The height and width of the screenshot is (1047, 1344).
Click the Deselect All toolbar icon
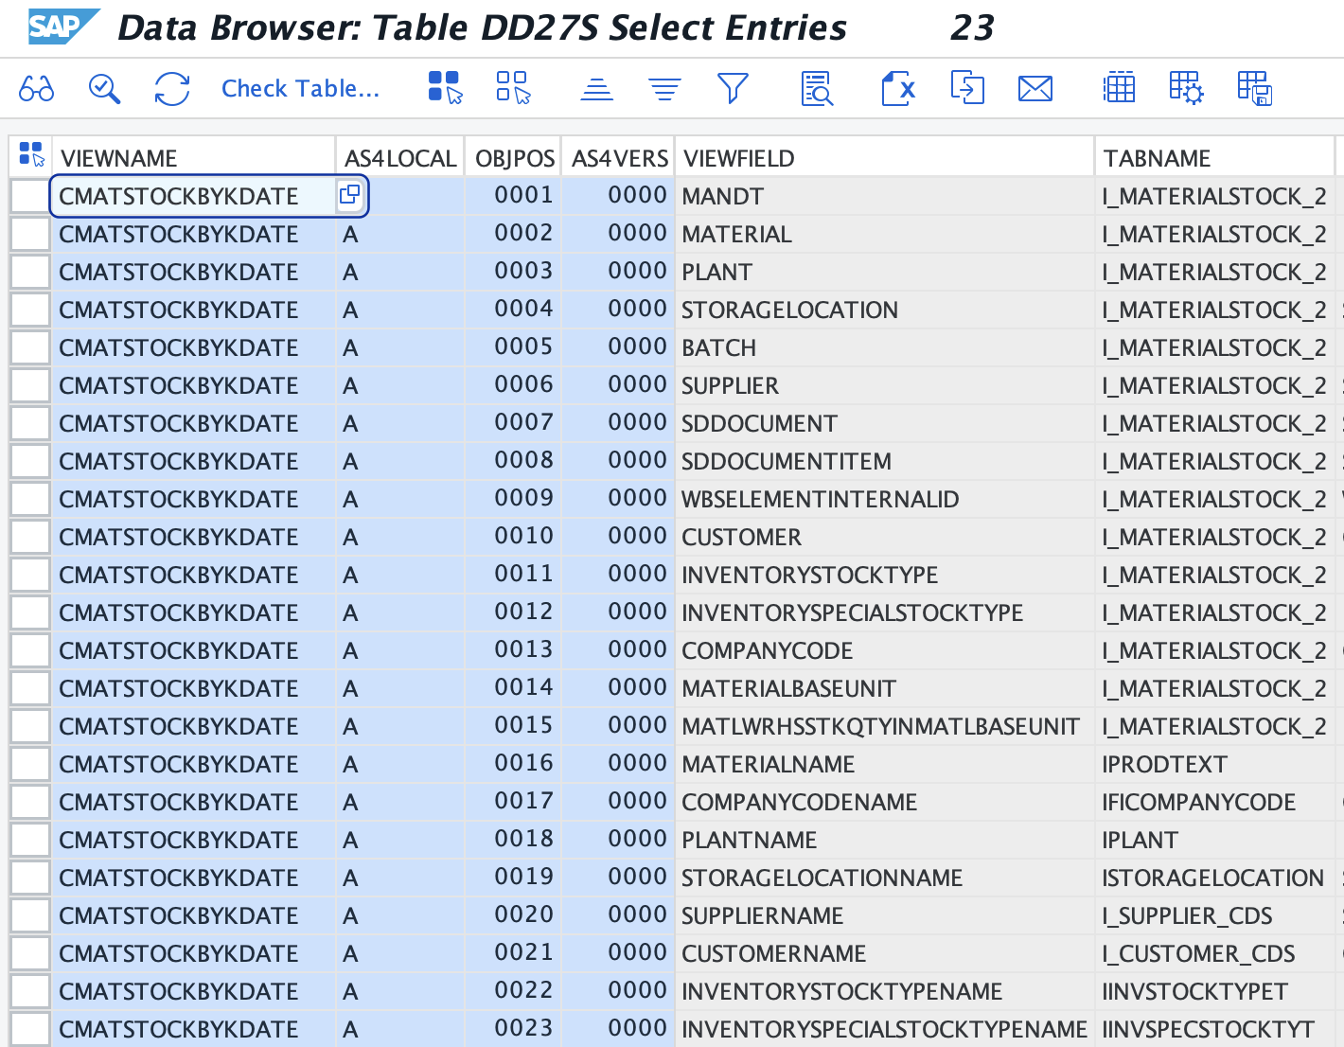tap(513, 88)
